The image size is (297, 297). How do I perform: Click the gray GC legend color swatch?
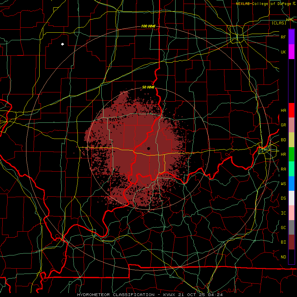[x=291, y=227]
